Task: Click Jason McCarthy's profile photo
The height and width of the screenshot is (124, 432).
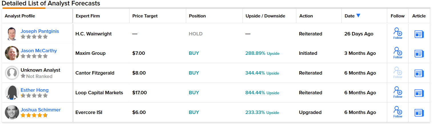Action: click(12, 53)
